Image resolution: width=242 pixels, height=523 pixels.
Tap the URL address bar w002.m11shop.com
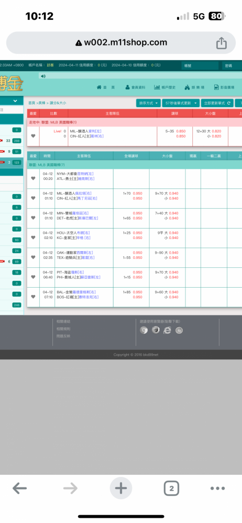(121, 43)
